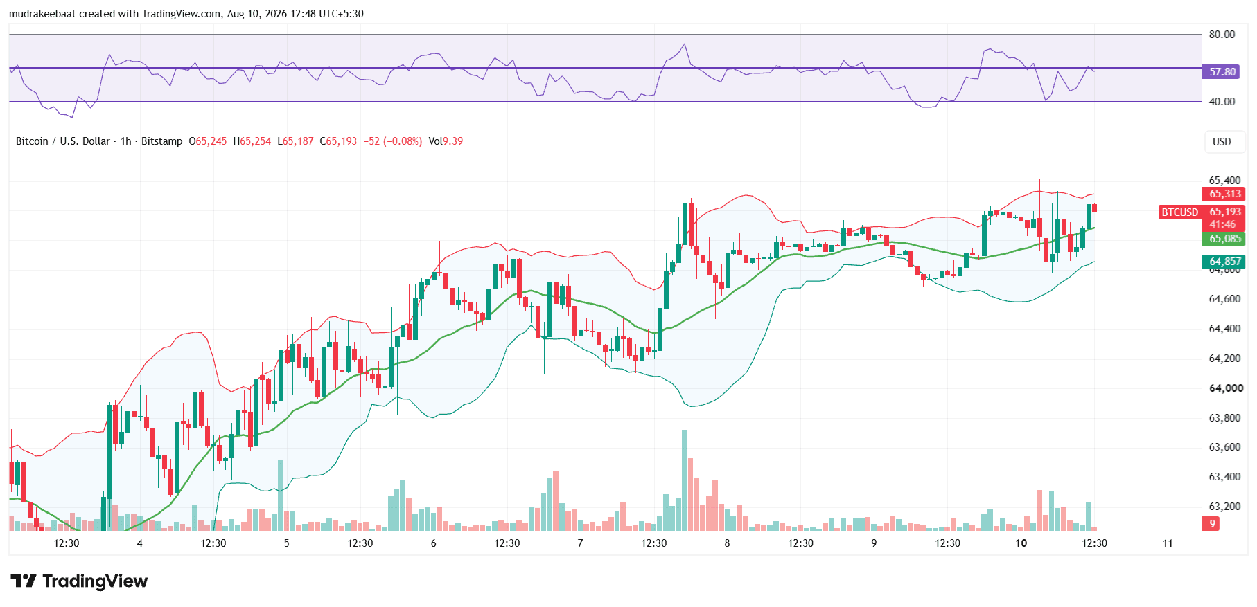Click the TradingView logo icon
This screenshot has width=1257, height=607.
click(23, 581)
